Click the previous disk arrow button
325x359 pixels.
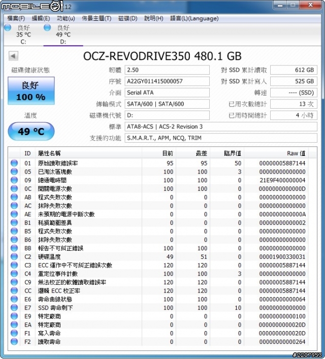(13, 56)
